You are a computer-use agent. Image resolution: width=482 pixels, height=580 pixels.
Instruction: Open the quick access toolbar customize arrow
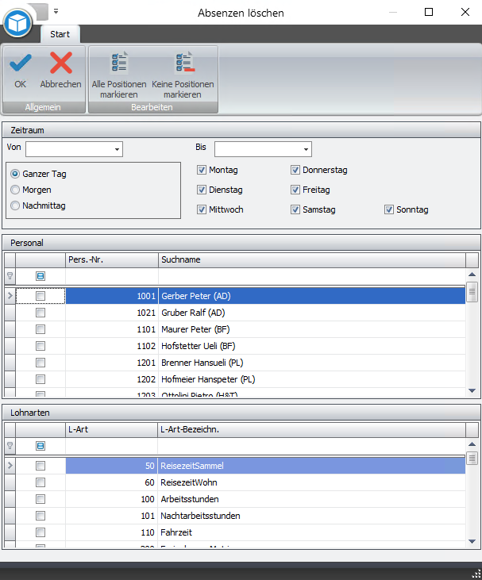pos(56,11)
